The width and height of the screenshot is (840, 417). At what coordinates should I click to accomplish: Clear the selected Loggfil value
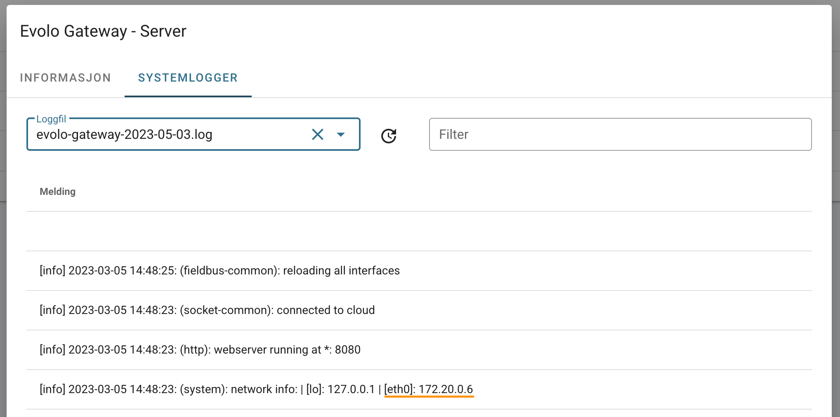click(x=317, y=134)
